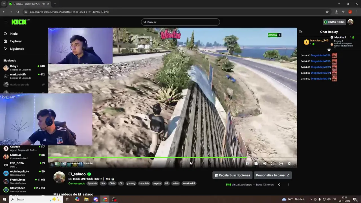Viewport: 361px width, 203px height.
Task: Open Capoch channel in the sidebar
Action: click(24, 148)
